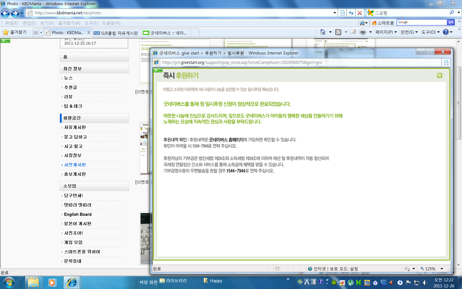Viewport: 462px width, 289px height.
Task: Click the main page vertical scrollbar thumb
Action: click(458, 103)
